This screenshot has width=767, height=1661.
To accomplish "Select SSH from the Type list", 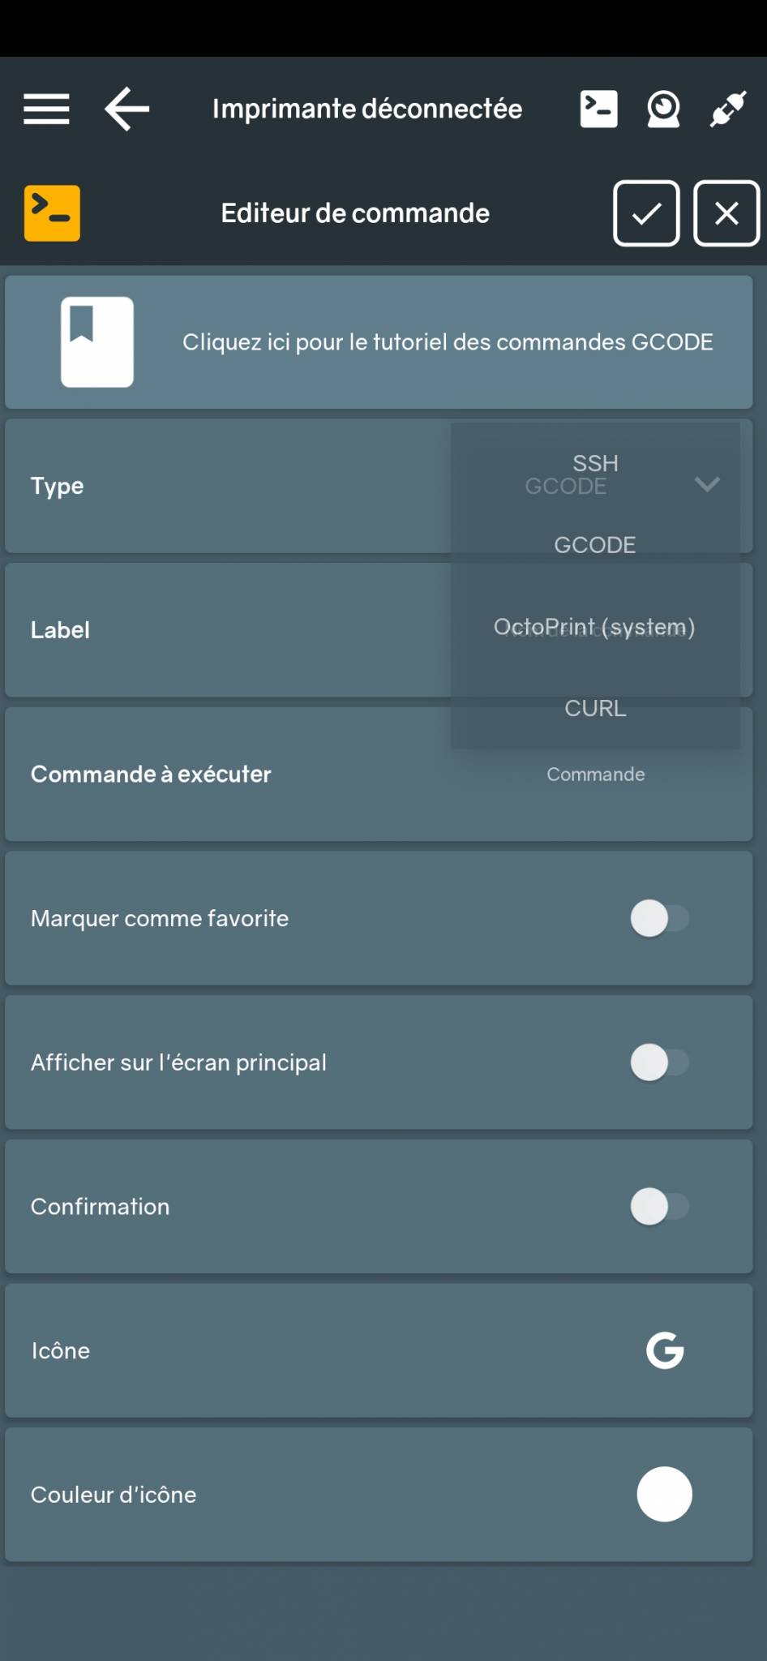I will [595, 463].
